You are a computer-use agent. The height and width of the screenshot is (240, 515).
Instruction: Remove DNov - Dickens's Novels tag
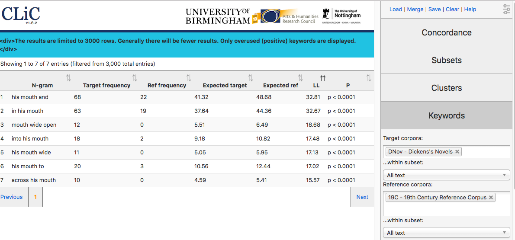tap(457, 152)
